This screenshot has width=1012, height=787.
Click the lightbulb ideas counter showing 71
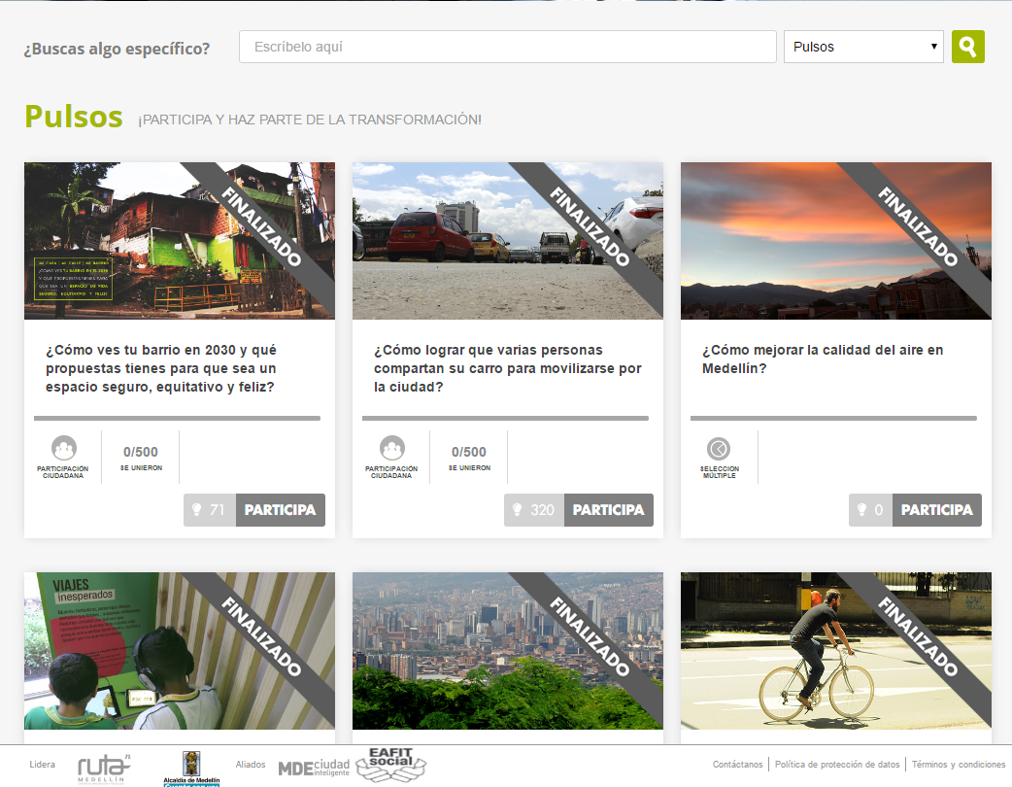pos(209,510)
